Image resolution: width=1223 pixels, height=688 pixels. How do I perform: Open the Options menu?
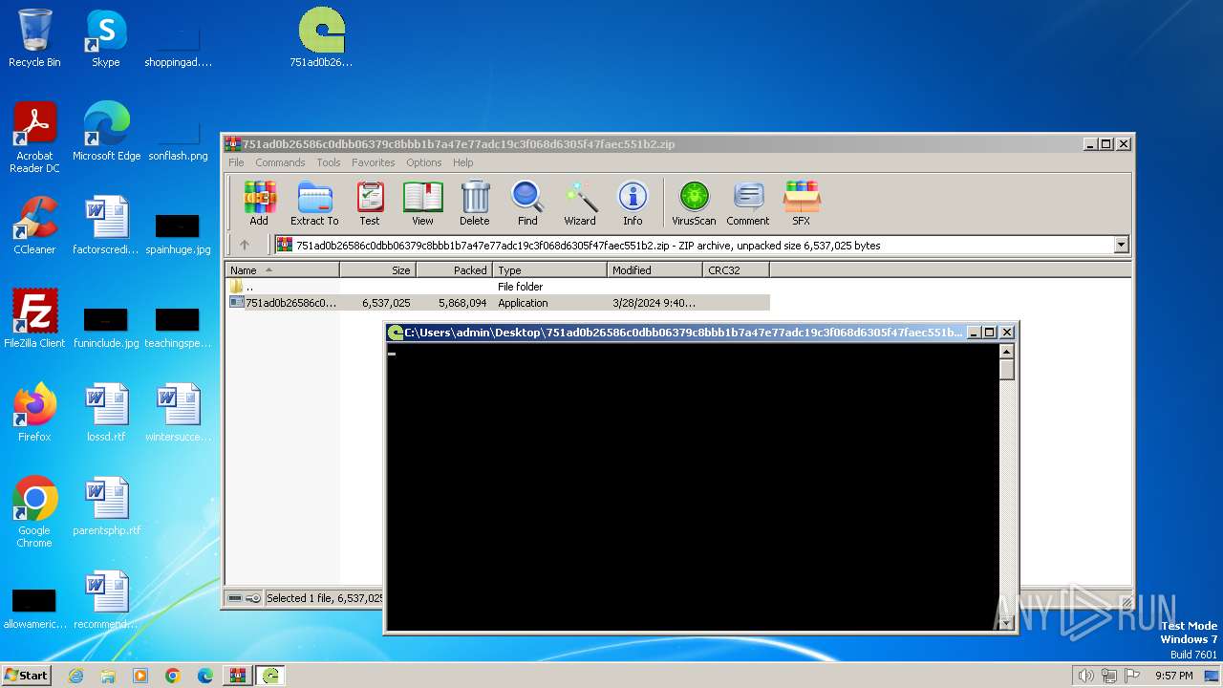(x=424, y=162)
